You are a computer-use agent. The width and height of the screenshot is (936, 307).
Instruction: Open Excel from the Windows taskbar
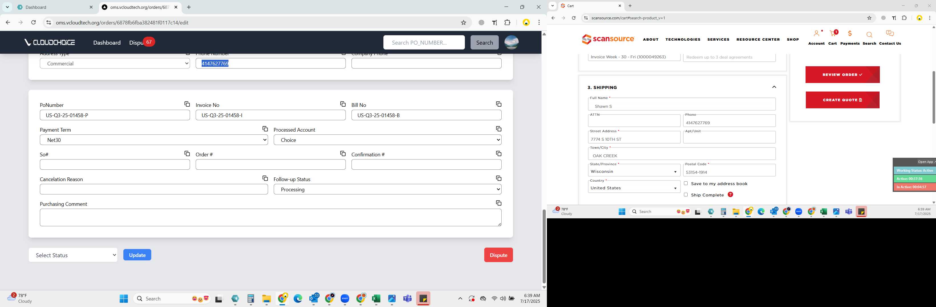point(376,299)
